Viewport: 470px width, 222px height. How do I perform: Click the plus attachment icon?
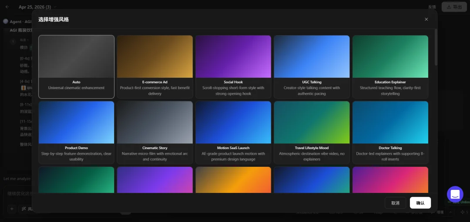12,209
